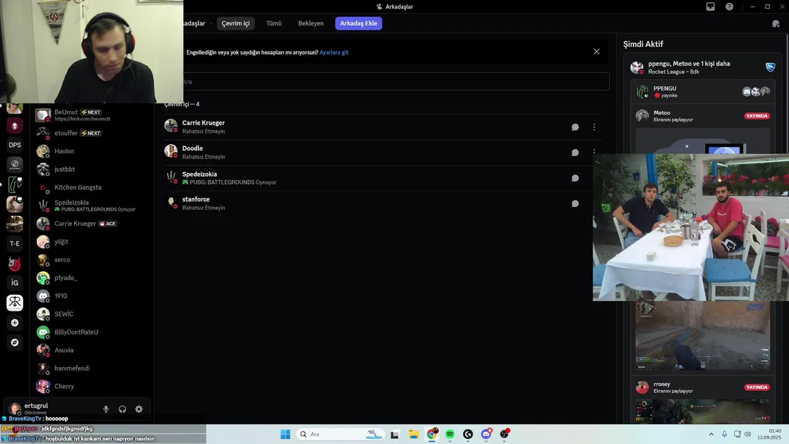Viewport: 789px width, 444px height.
Task: Open DM with Havinn
Action: point(92,151)
